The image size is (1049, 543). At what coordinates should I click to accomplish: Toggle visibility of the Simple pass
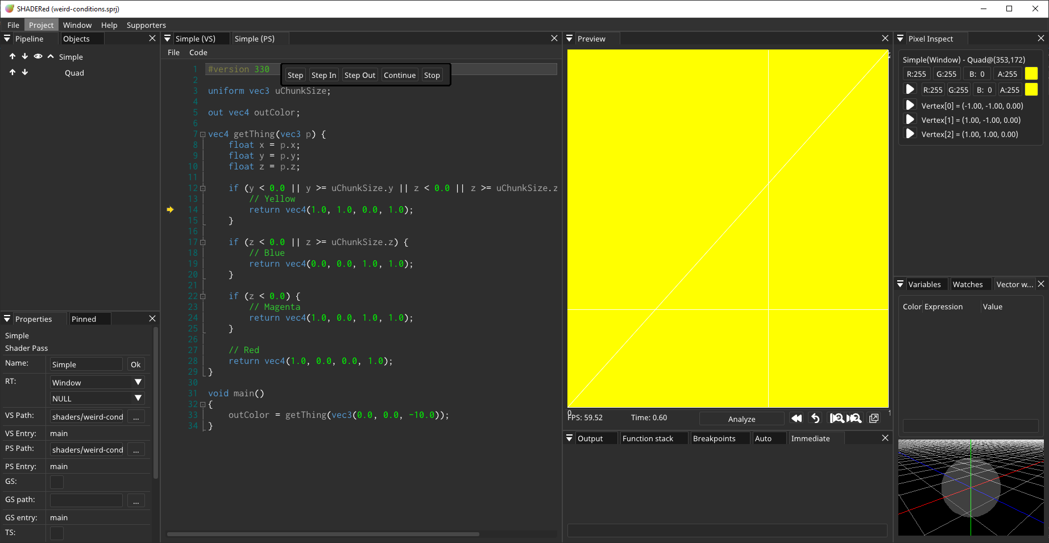pyautogui.click(x=38, y=56)
